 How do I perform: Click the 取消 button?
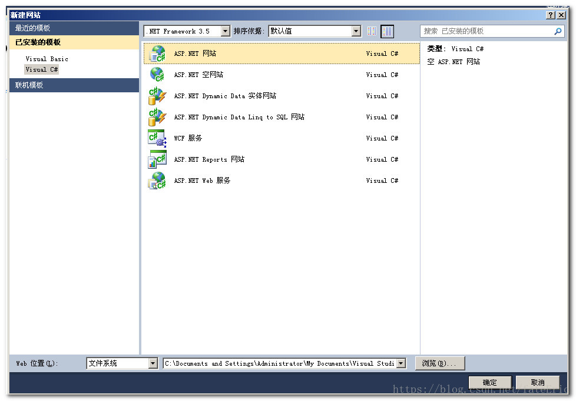click(x=538, y=382)
